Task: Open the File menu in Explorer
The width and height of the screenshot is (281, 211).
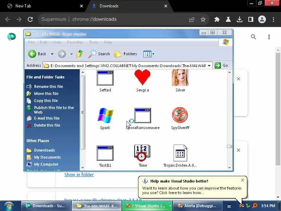Action: tap(31, 42)
